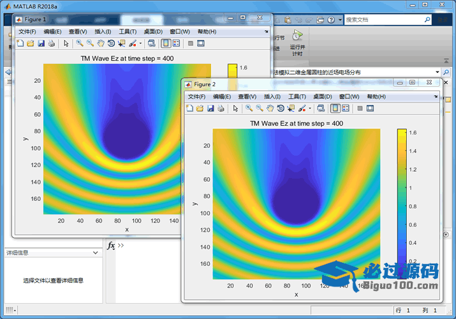Image resolution: width=456 pixels, height=319 pixels.
Task: Click Figure 1 colorbar near 1.6
Action: [232, 71]
